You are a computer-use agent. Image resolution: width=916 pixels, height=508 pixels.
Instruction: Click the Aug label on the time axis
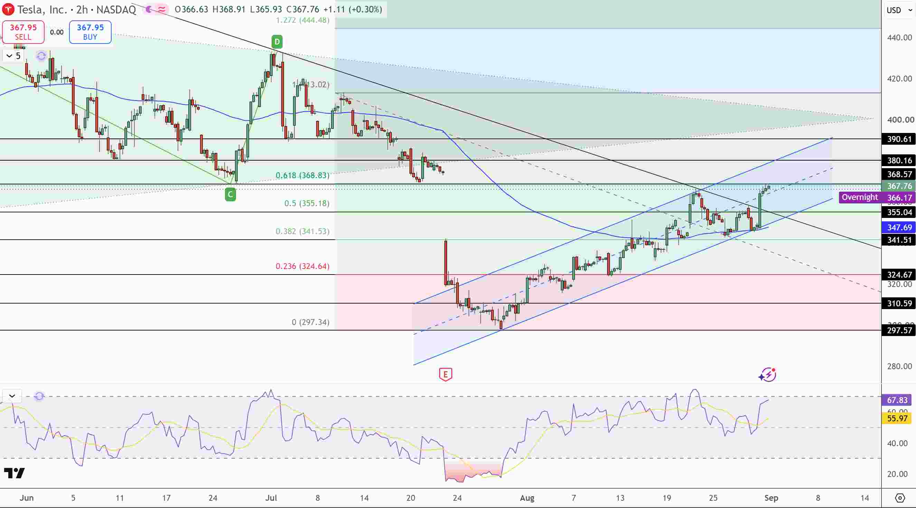pyautogui.click(x=527, y=498)
